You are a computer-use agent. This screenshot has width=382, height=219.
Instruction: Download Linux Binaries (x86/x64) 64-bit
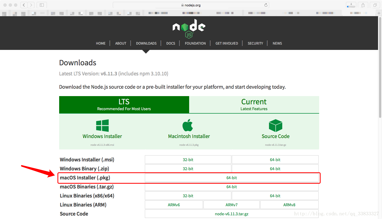(x=275, y=196)
